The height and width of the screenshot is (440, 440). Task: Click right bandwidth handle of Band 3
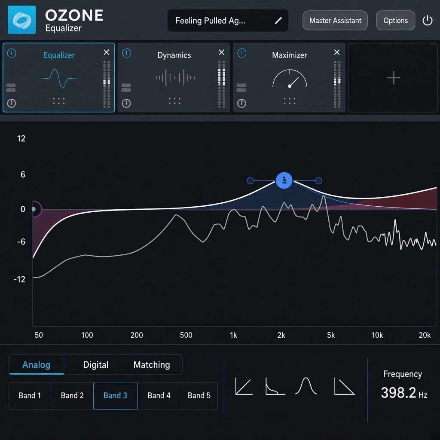coord(318,181)
